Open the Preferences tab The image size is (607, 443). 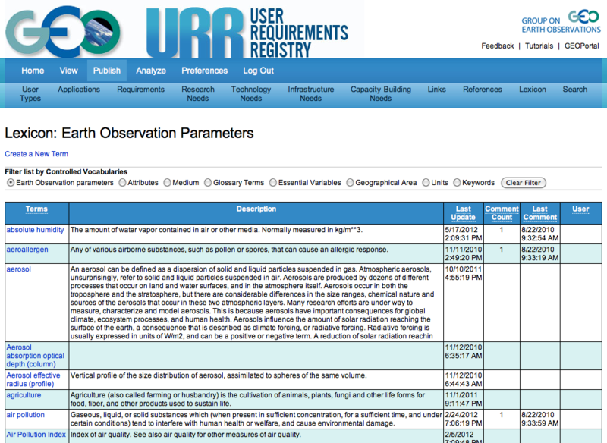(204, 71)
